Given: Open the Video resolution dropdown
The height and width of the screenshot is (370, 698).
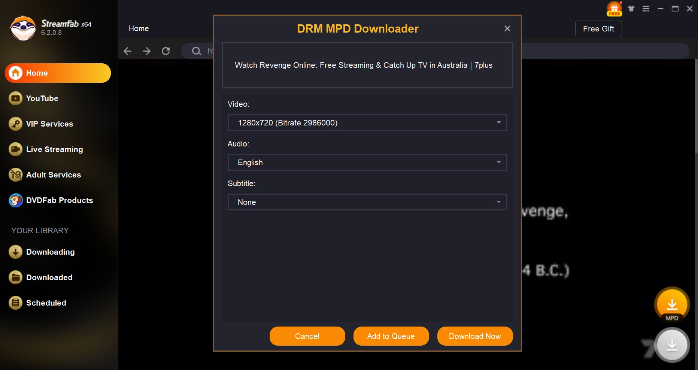Looking at the screenshot, I should point(367,123).
